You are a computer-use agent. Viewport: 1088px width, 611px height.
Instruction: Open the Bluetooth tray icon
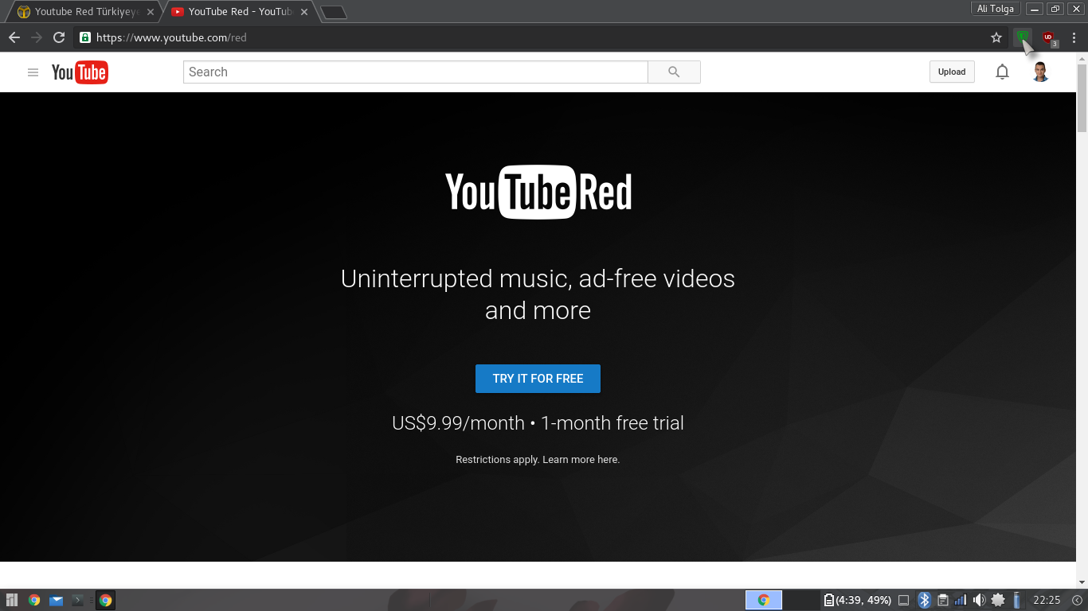[x=925, y=600]
